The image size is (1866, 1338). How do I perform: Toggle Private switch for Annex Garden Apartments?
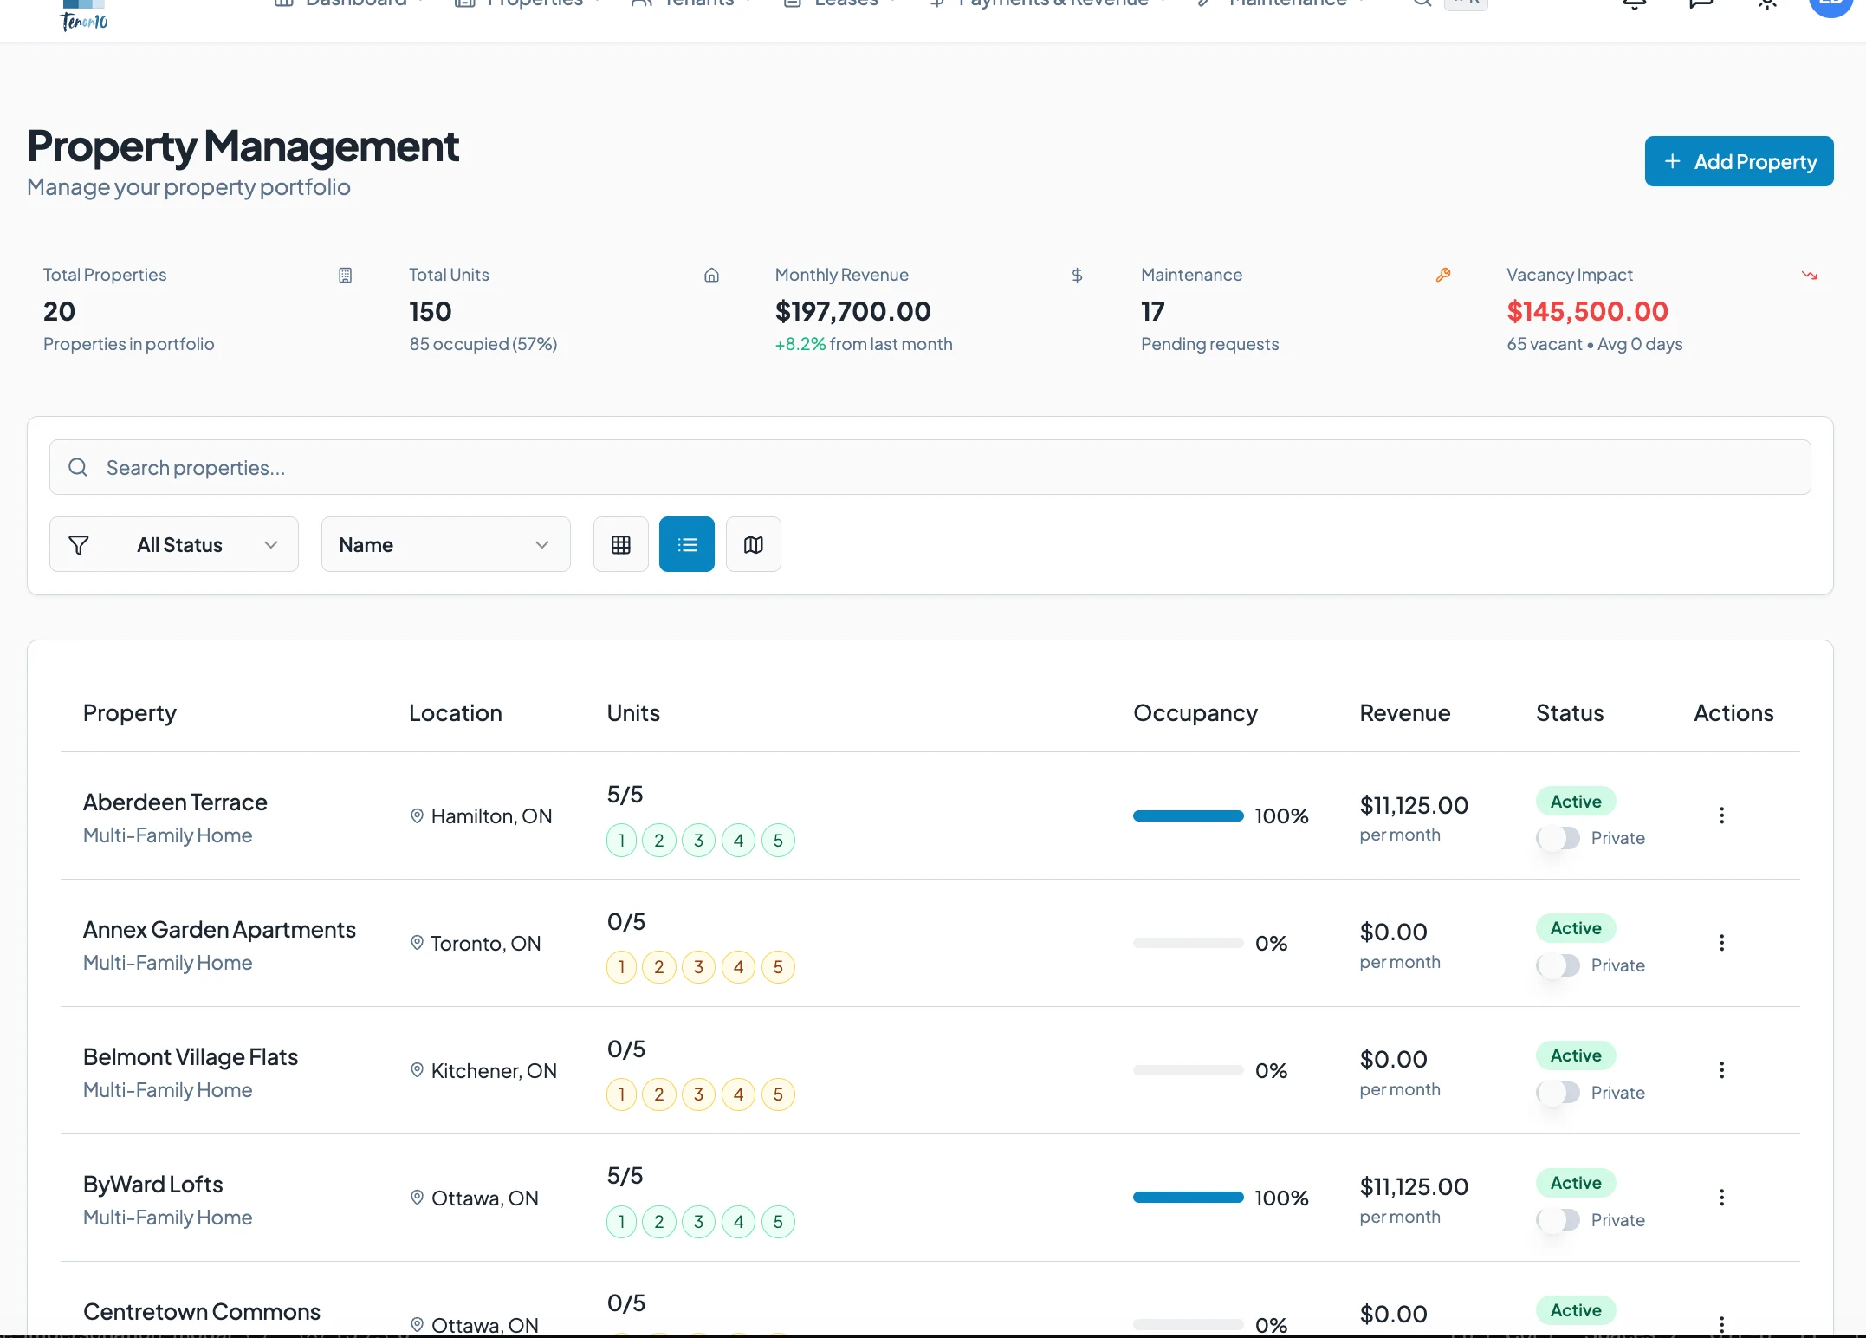[1558, 965]
